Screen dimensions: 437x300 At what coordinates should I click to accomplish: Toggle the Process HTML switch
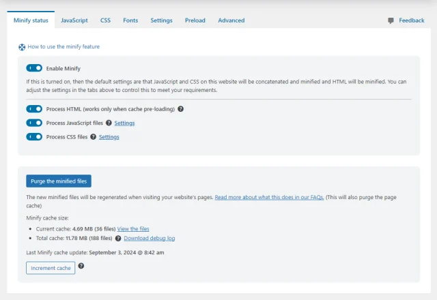coord(34,109)
